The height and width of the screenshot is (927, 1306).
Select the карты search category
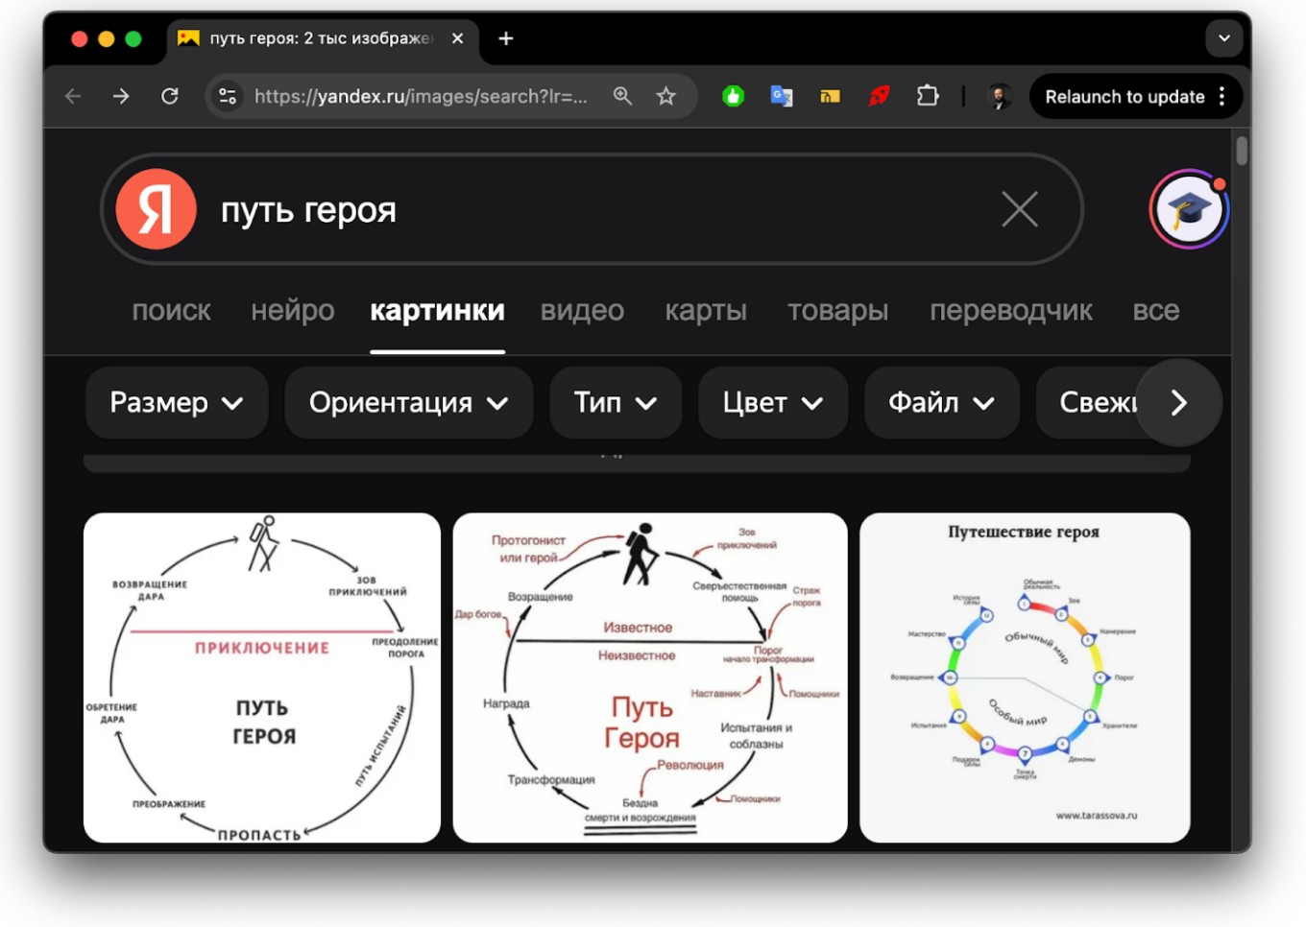(706, 310)
